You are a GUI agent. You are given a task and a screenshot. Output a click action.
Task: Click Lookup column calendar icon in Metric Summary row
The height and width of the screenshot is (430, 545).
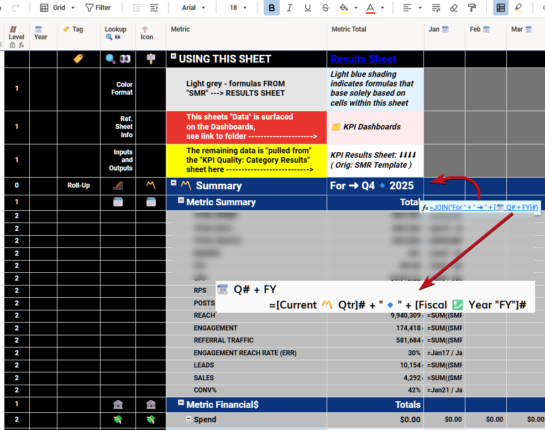(118, 202)
